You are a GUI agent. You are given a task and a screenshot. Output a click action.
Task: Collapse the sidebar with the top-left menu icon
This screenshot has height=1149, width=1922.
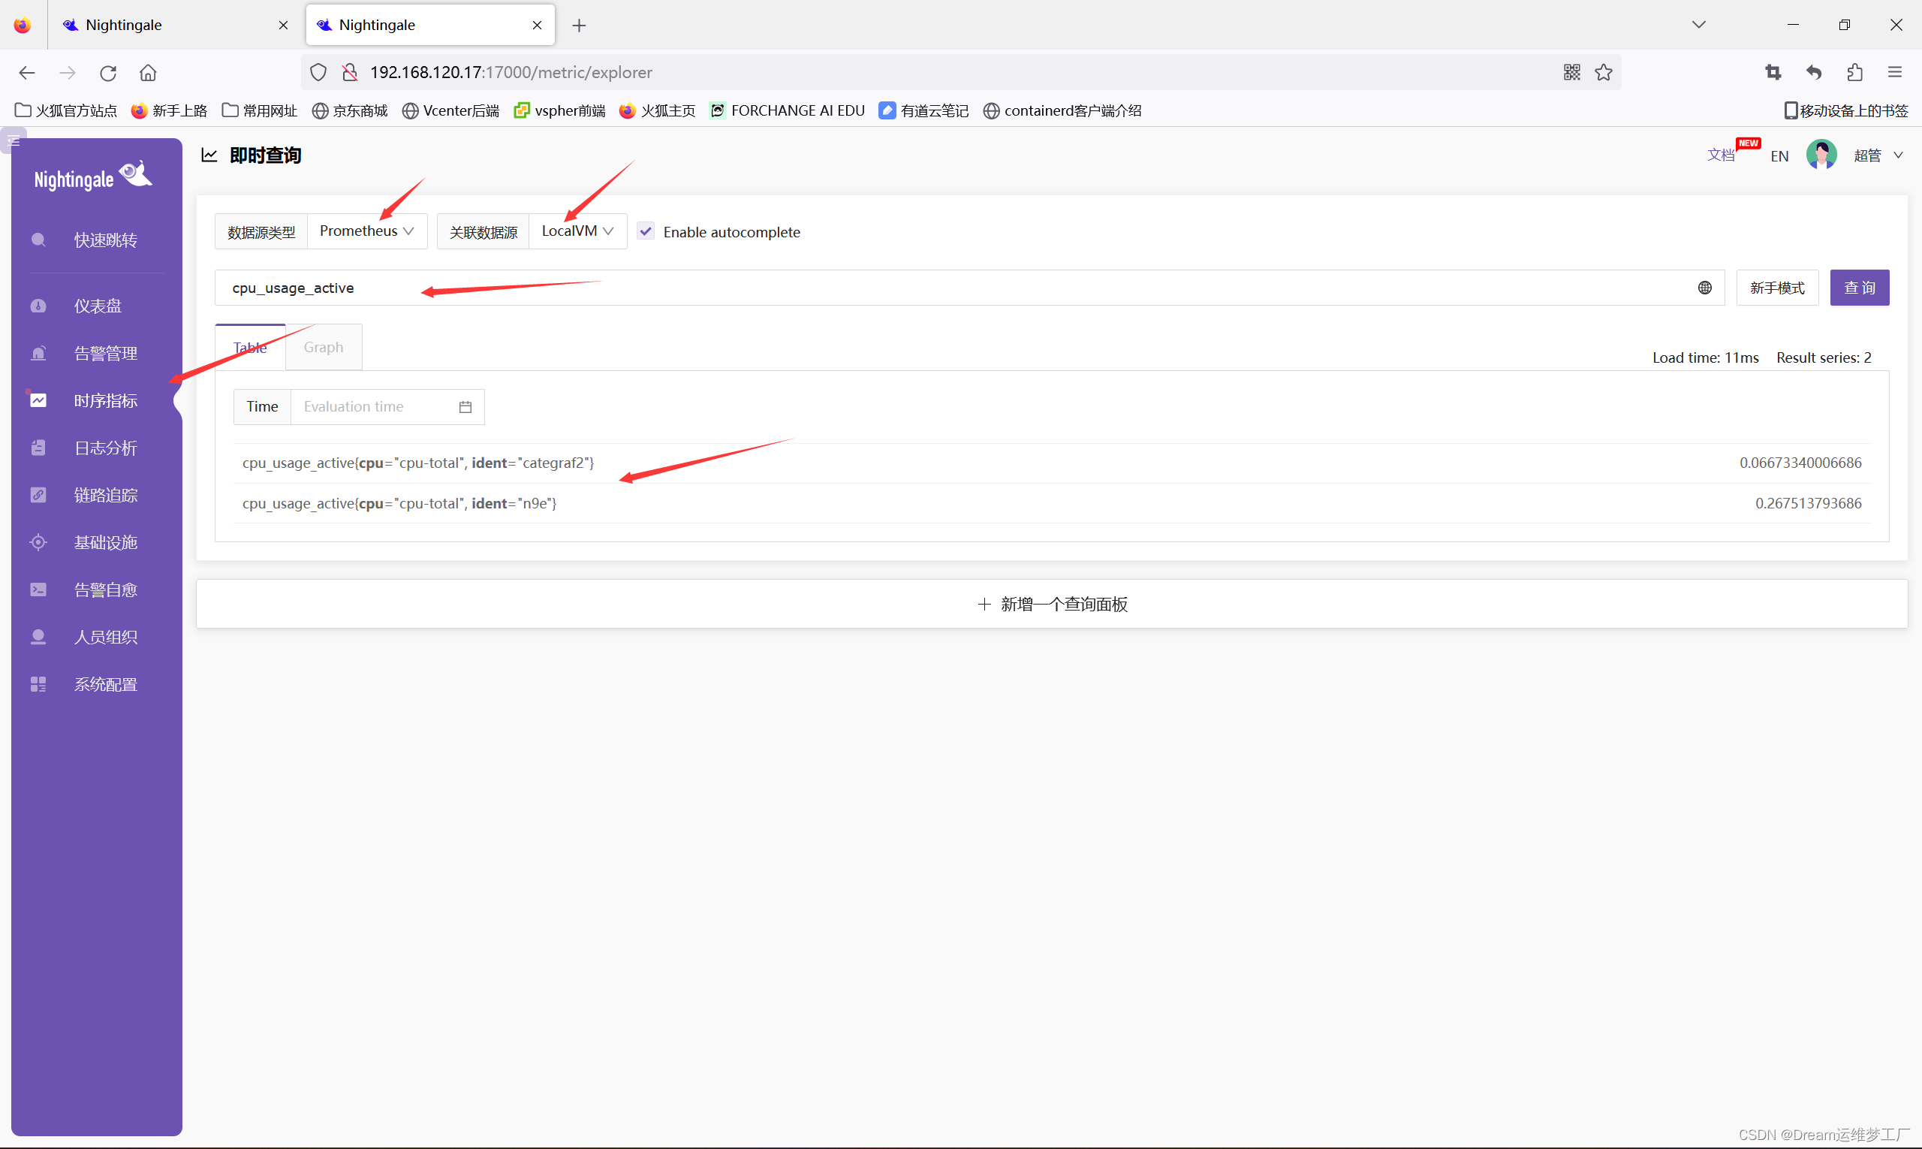(x=14, y=141)
